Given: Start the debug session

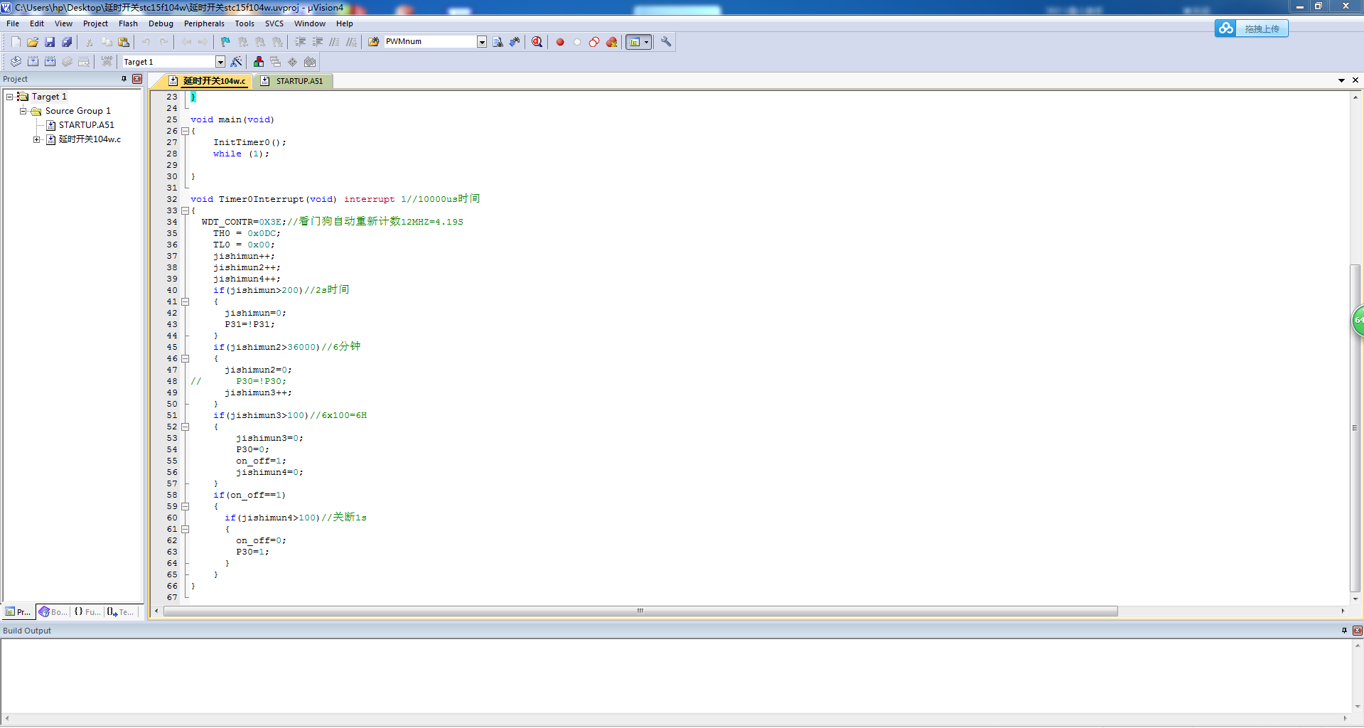Looking at the screenshot, I should (537, 42).
